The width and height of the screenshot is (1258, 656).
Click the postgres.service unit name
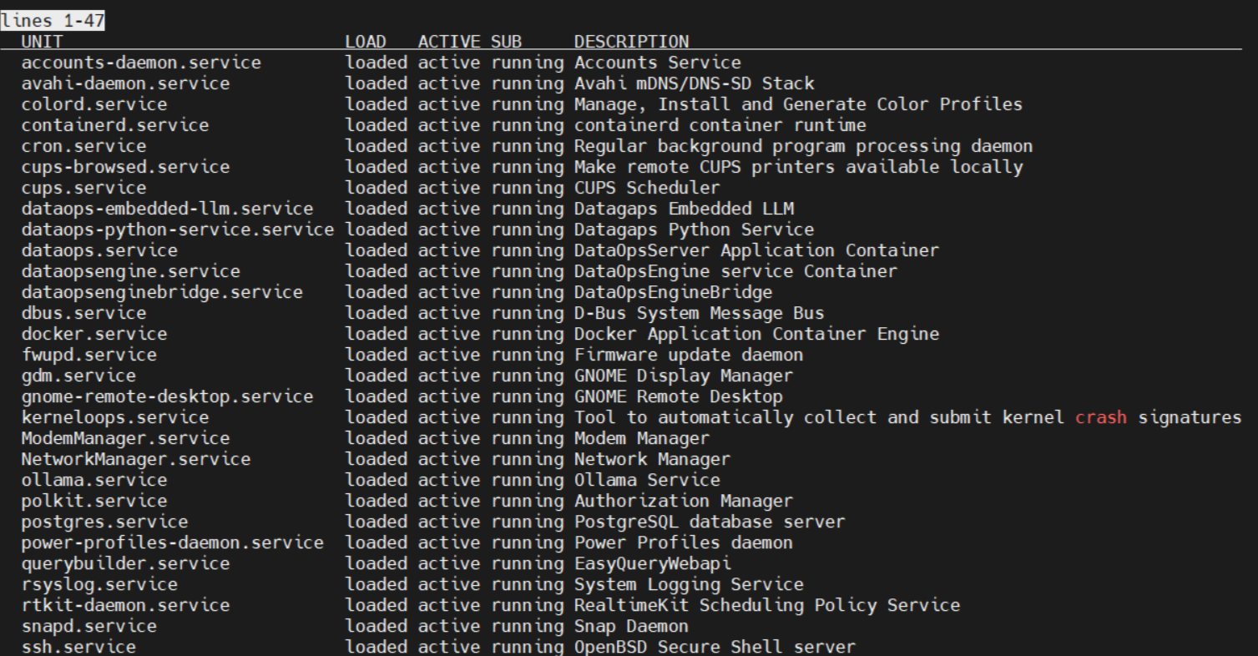104,522
